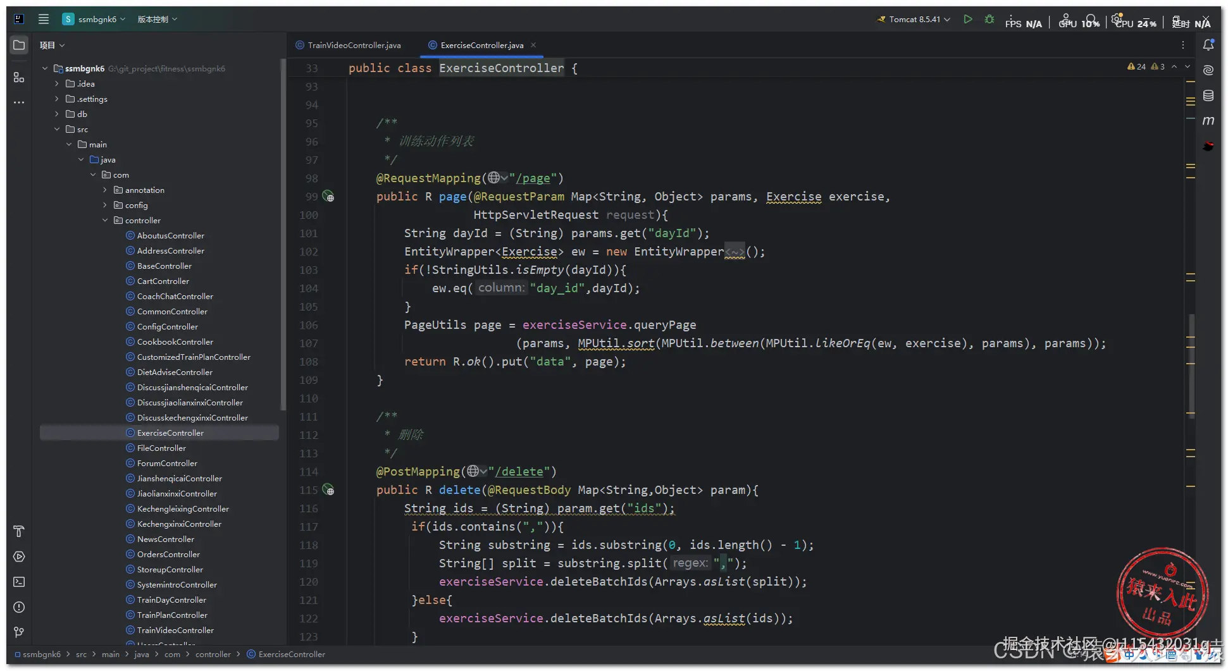The image size is (1228, 671).
Task: Collapse the controller package
Action: [105, 220]
